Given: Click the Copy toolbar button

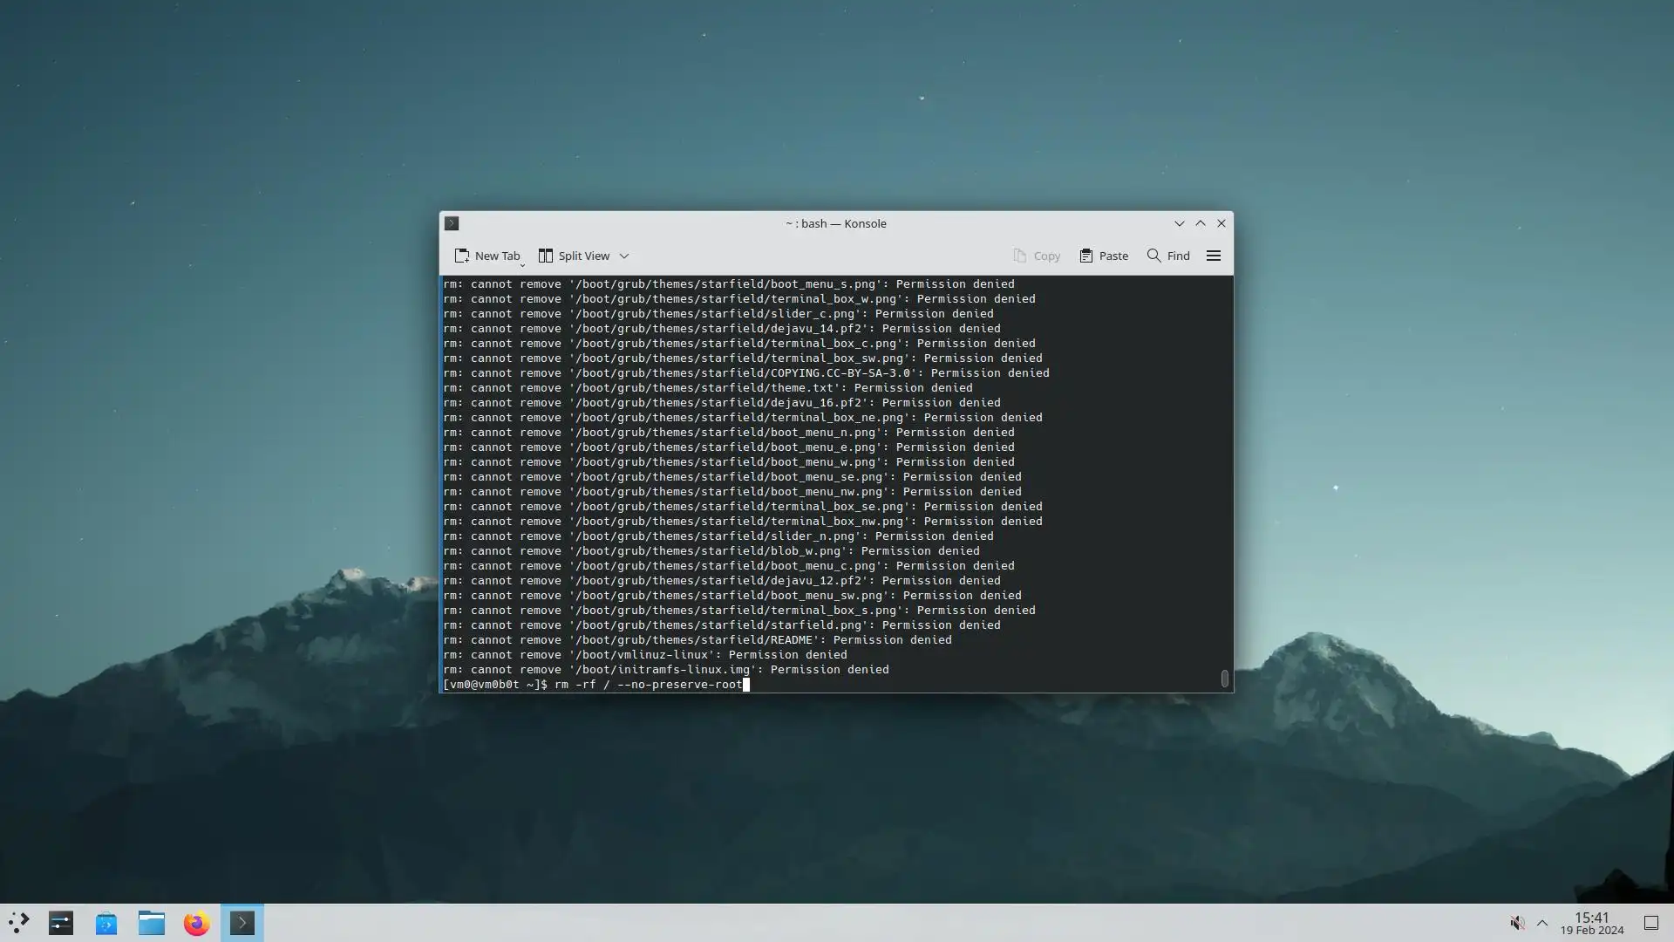Looking at the screenshot, I should pyautogui.click(x=1036, y=256).
